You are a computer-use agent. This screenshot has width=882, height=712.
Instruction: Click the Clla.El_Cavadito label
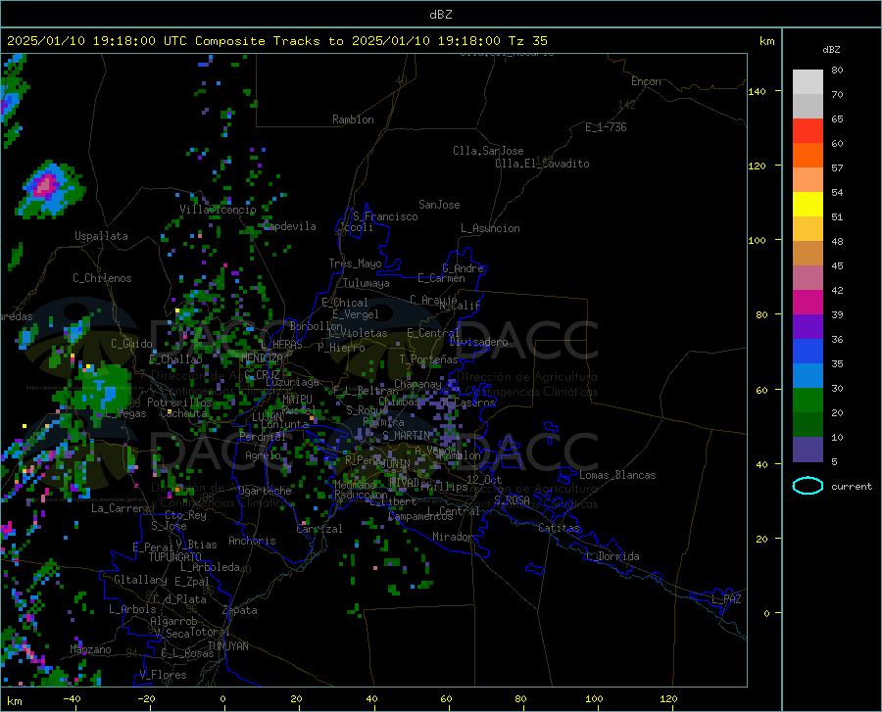point(542,164)
